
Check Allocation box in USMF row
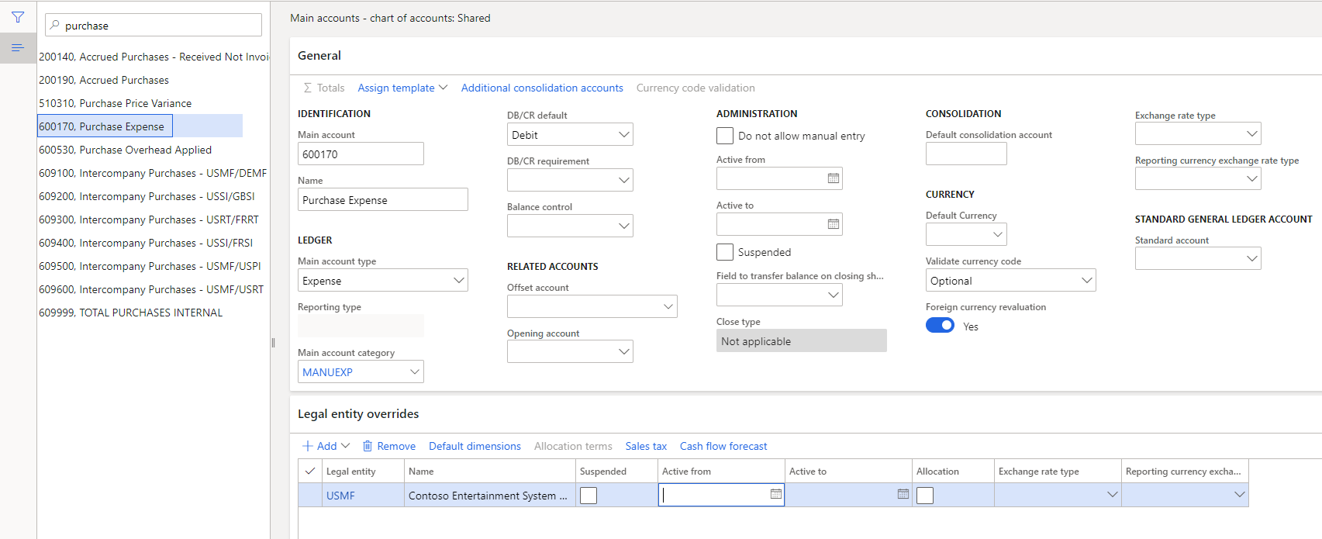[x=925, y=495]
